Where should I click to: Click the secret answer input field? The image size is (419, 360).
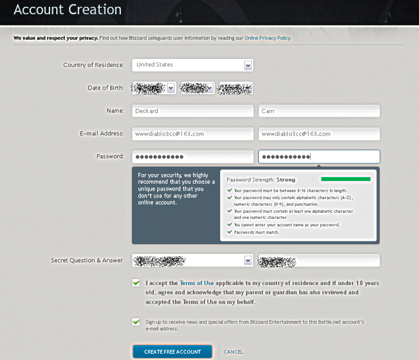319,260
